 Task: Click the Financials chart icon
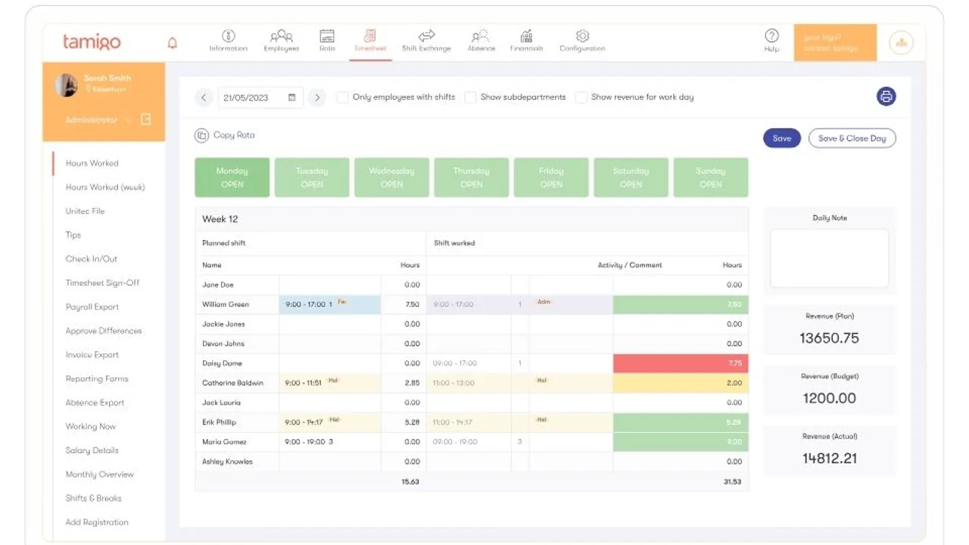tap(526, 36)
